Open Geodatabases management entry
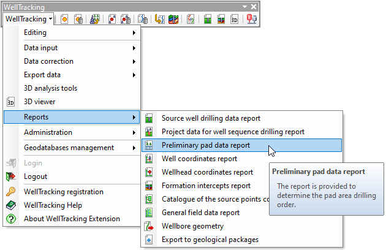Image resolution: width=386 pixels, height=250 pixels. (x=72, y=148)
